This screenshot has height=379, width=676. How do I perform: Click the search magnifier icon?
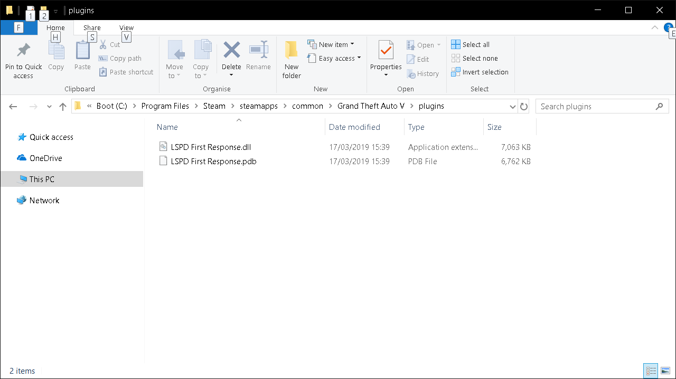point(659,106)
